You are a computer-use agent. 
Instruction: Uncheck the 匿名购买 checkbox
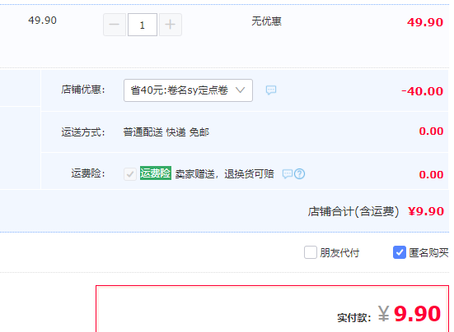[x=400, y=252]
